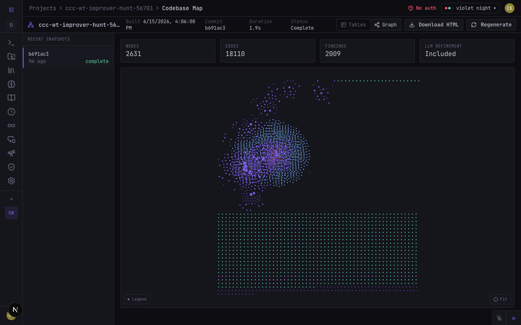Click the Next.js 'N' badge at bottom-left

[x=15, y=310]
